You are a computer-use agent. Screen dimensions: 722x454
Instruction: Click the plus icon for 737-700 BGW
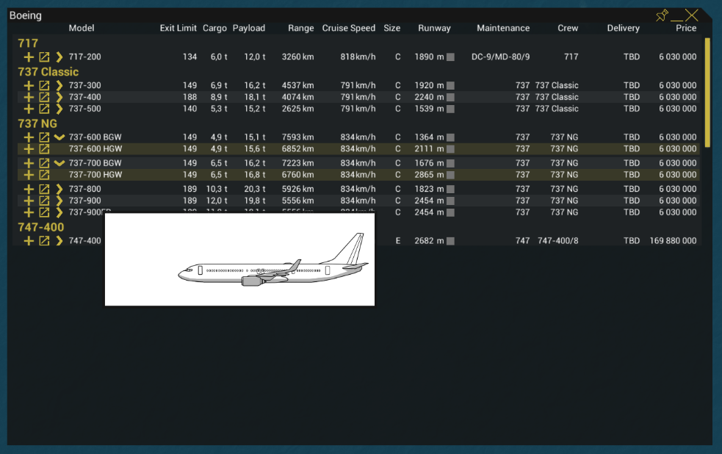[x=29, y=164]
